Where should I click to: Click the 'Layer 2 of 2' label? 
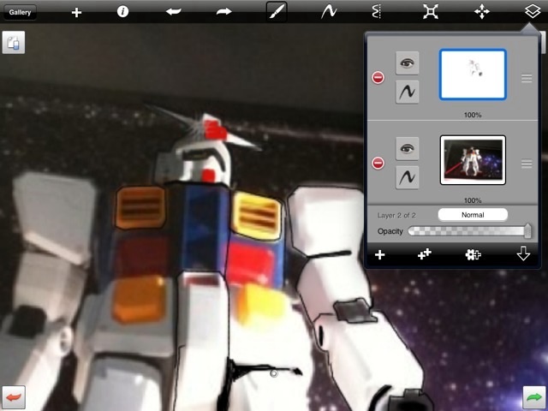(x=396, y=215)
